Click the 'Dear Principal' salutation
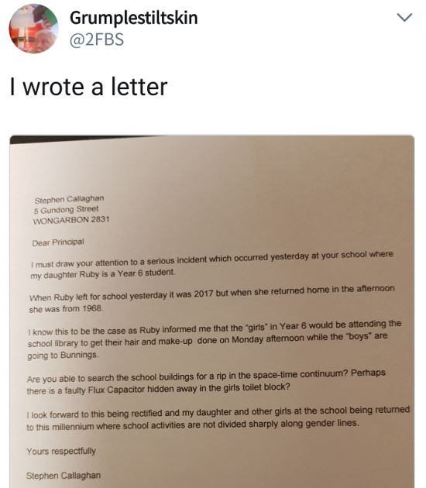 [58, 242]
